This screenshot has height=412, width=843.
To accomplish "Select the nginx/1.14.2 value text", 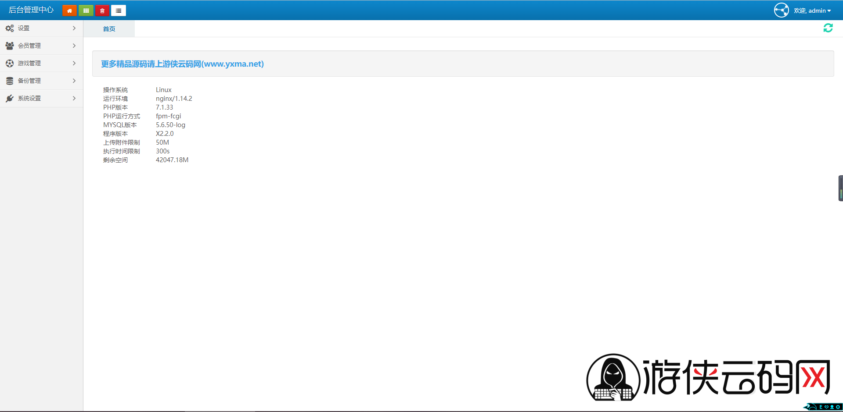I will (174, 99).
